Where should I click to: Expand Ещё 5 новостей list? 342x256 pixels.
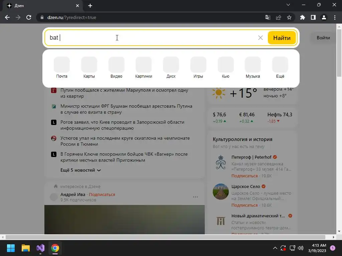tap(80, 170)
